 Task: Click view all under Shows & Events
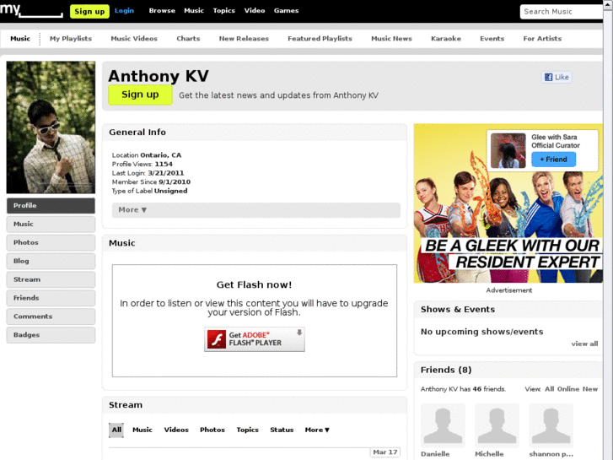coord(584,344)
